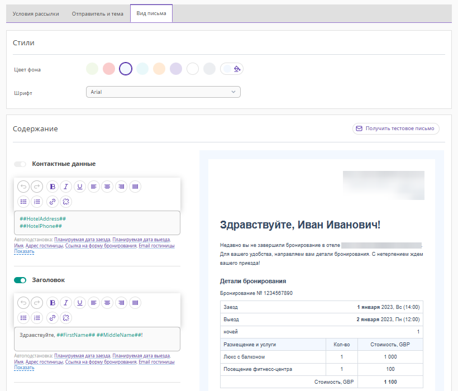Click the Получить тестовое письмо button
Viewport: 458px width, 391px height.
(x=395, y=128)
